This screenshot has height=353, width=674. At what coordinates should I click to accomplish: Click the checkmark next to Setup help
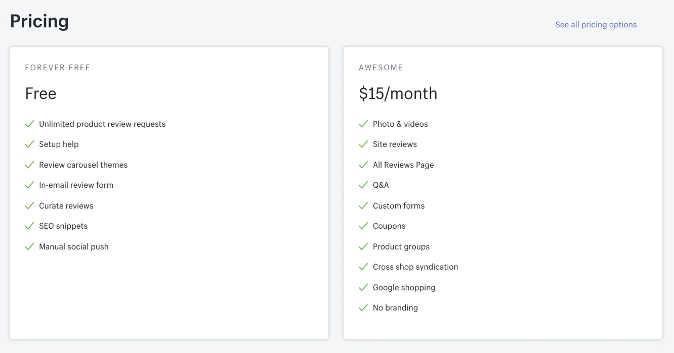[x=29, y=144]
